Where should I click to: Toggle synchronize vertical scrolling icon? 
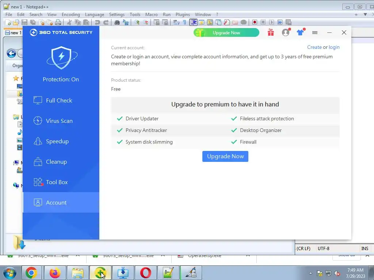(x=156, y=22)
